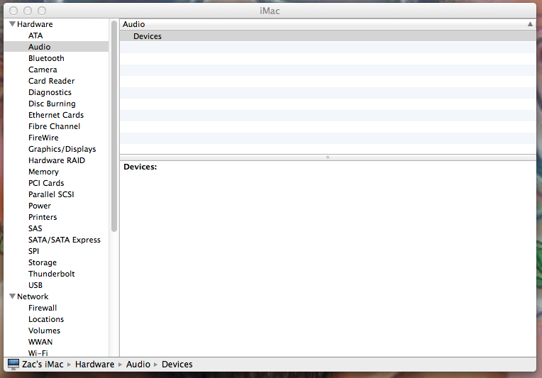This screenshot has width=542, height=378.
Task: Click the sidebar vertical scrollbar
Action: coord(114,126)
